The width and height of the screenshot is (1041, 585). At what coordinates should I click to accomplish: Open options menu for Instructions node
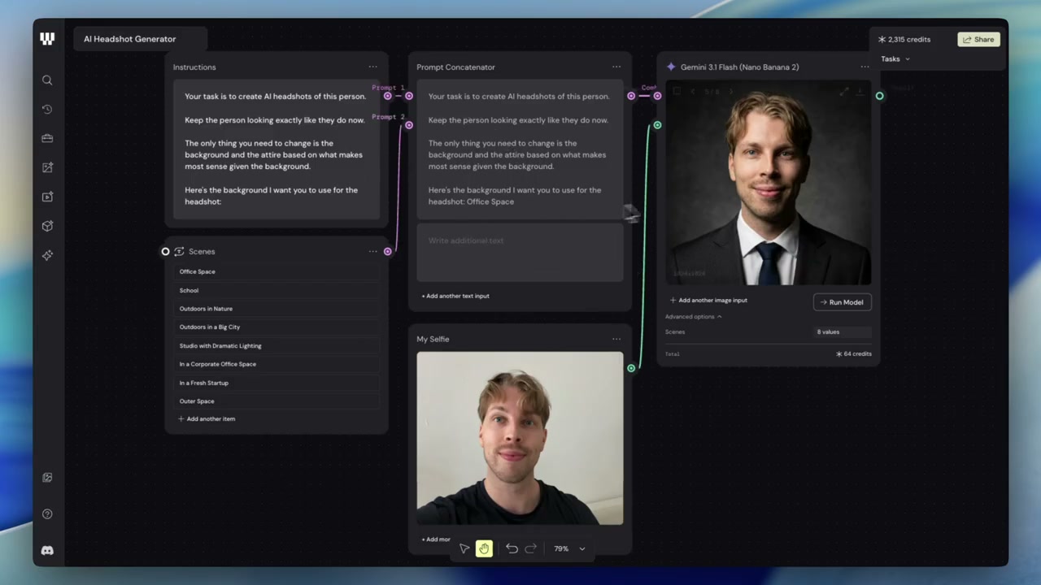coord(372,67)
